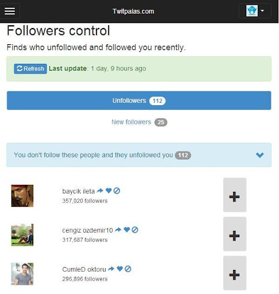The width and height of the screenshot is (279, 294).
Task: Click the heart icon beside baycik ileta
Action: coord(108,191)
